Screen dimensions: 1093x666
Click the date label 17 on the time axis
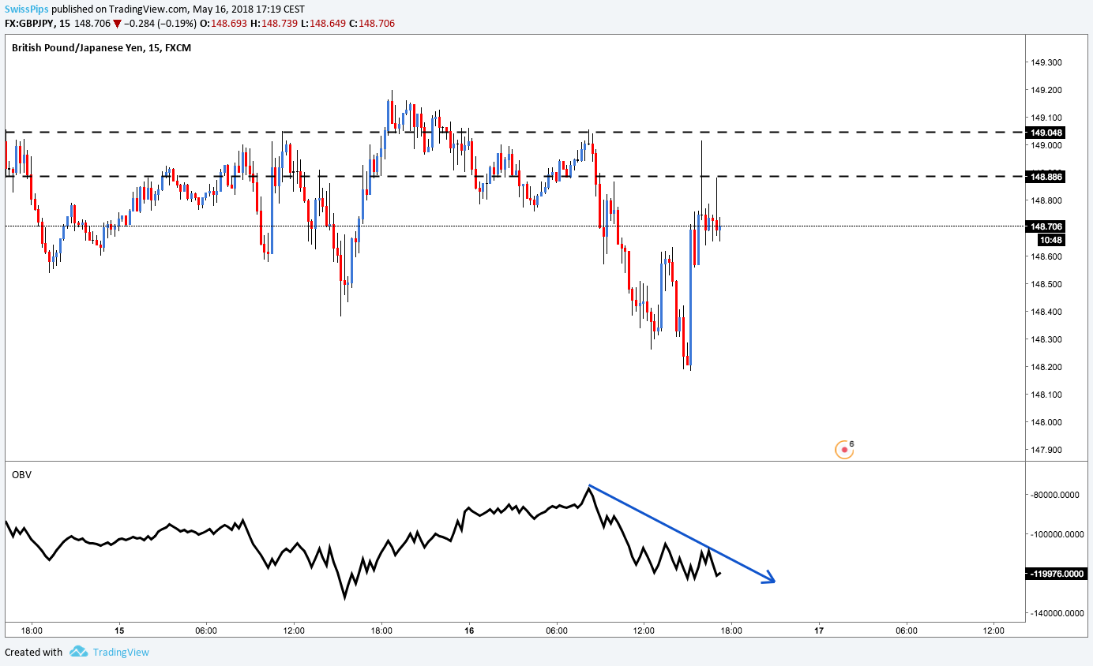click(819, 630)
